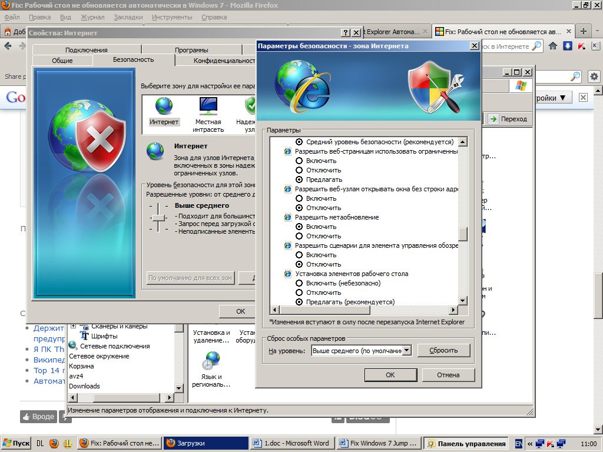Select Включить (небезопасно) radio option
The width and height of the screenshot is (603, 452).
click(299, 283)
